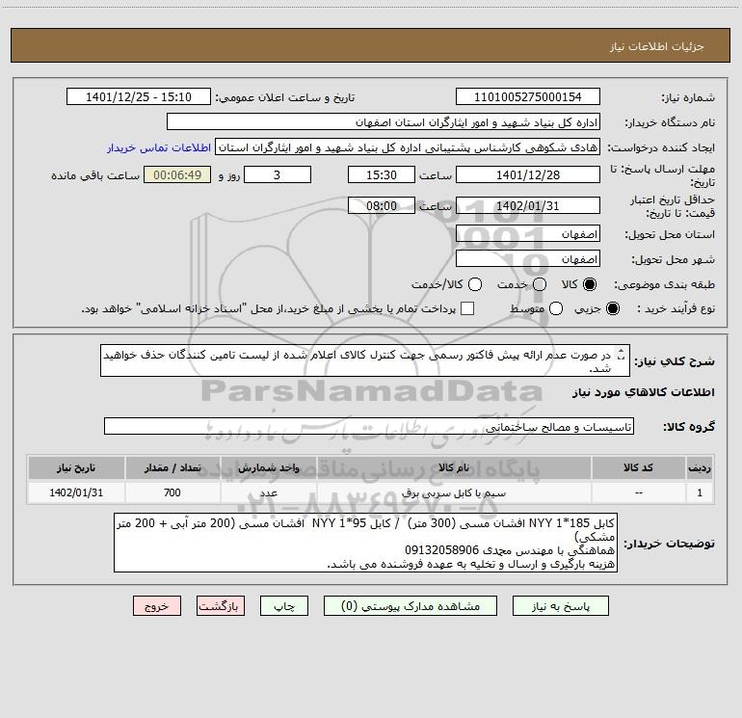Click the description box scroll spinner arrows

coord(622,355)
